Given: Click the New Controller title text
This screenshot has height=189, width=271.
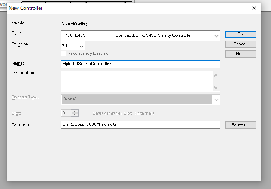Looking at the screenshot, I should 26,8.
